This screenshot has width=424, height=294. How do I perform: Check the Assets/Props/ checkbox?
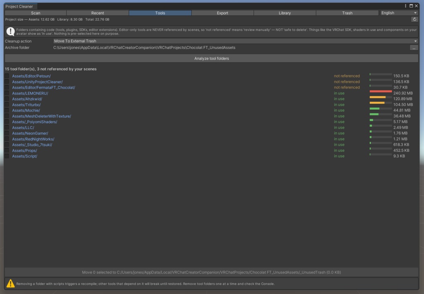pyautogui.click(x=7, y=151)
